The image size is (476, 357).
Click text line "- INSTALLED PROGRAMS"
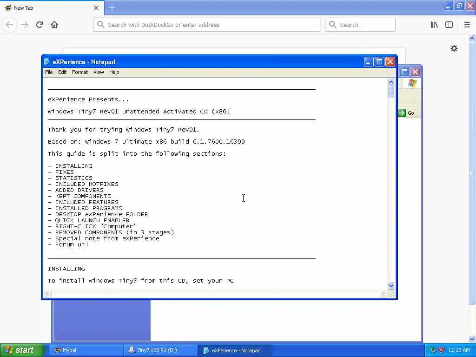(x=85, y=208)
